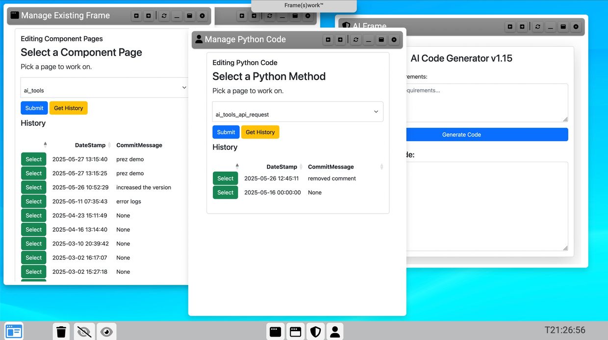
Task: Click the Frame(s)work tab at top
Action: click(x=304, y=5)
